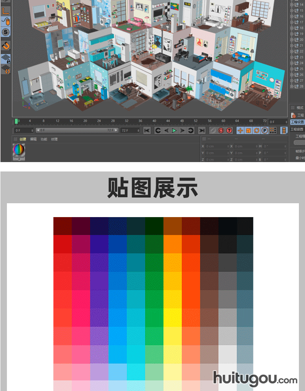The width and height of the screenshot is (305, 391).
Task: Go to end of animation
Action: click(202, 130)
